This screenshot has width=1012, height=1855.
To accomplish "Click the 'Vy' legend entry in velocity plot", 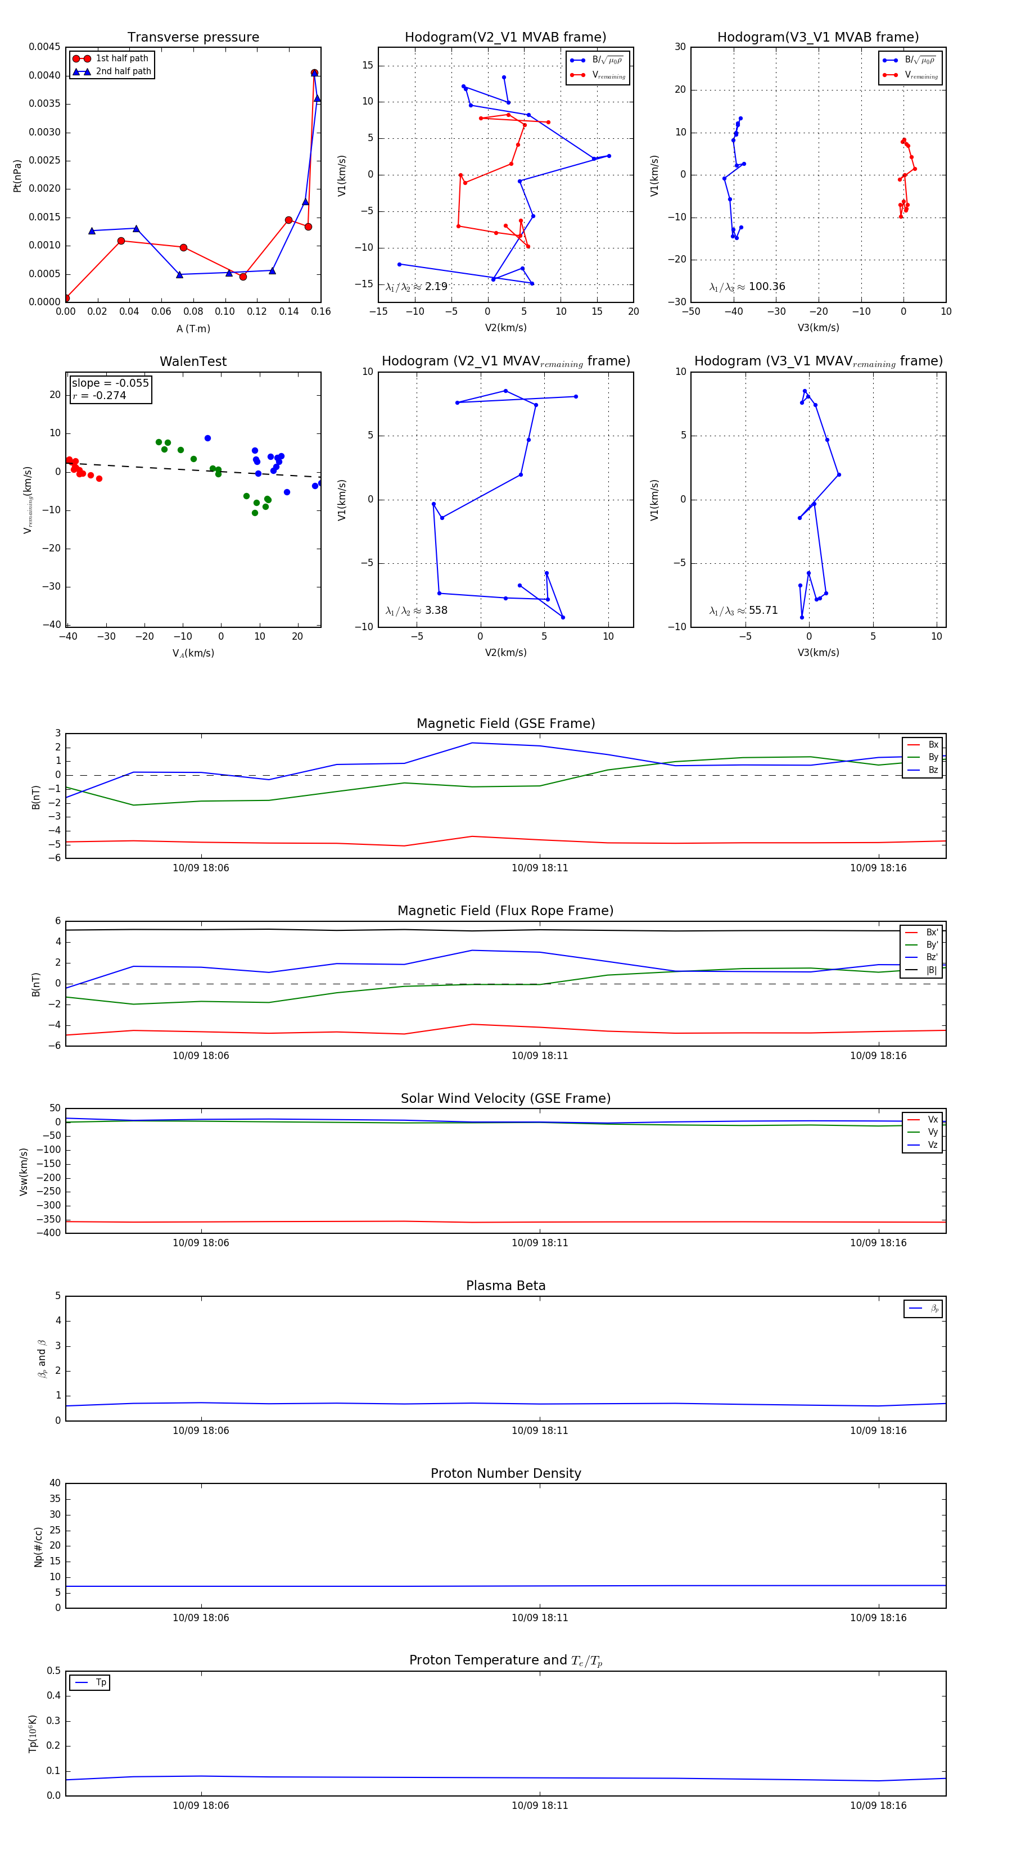I will click(923, 1132).
